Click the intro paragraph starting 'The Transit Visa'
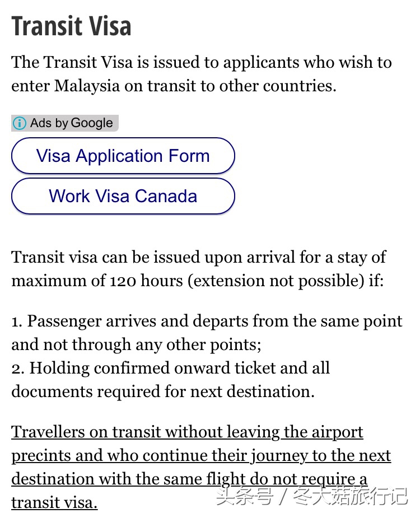420x513 pixels. [x=201, y=62]
